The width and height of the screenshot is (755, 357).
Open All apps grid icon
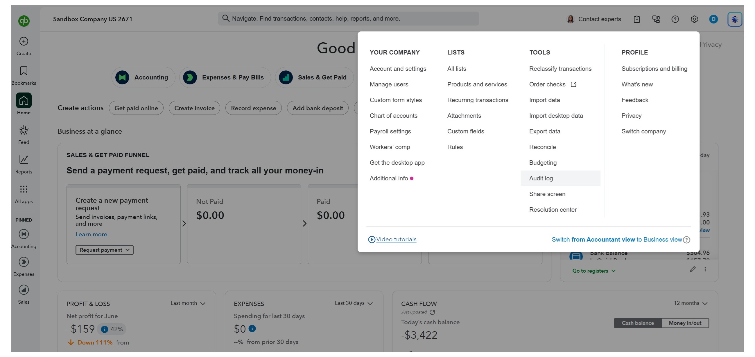[24, 189]
